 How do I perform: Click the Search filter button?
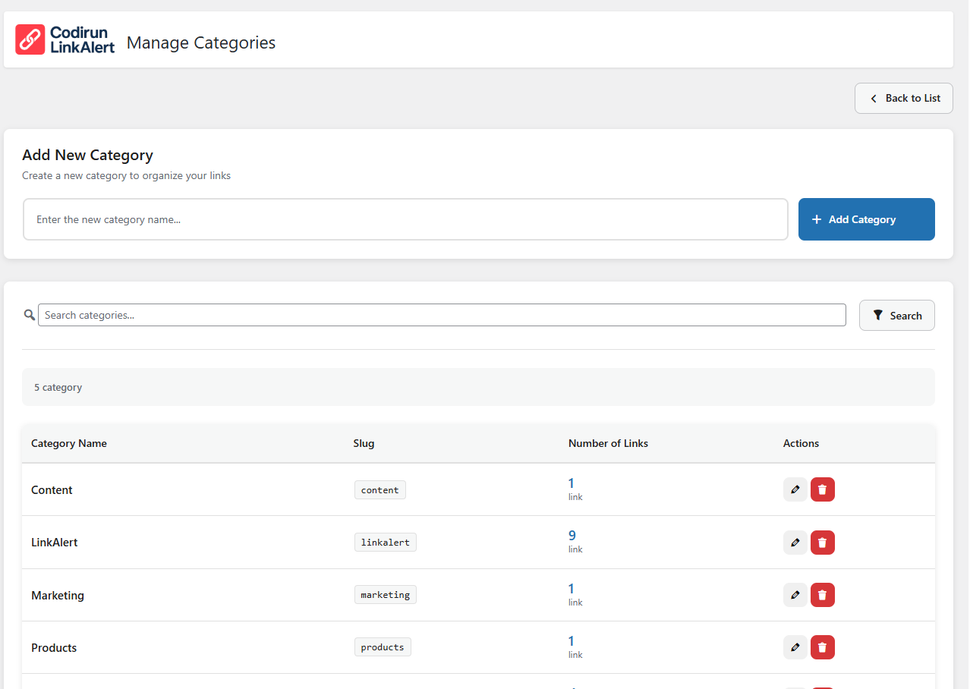point(896,316)
